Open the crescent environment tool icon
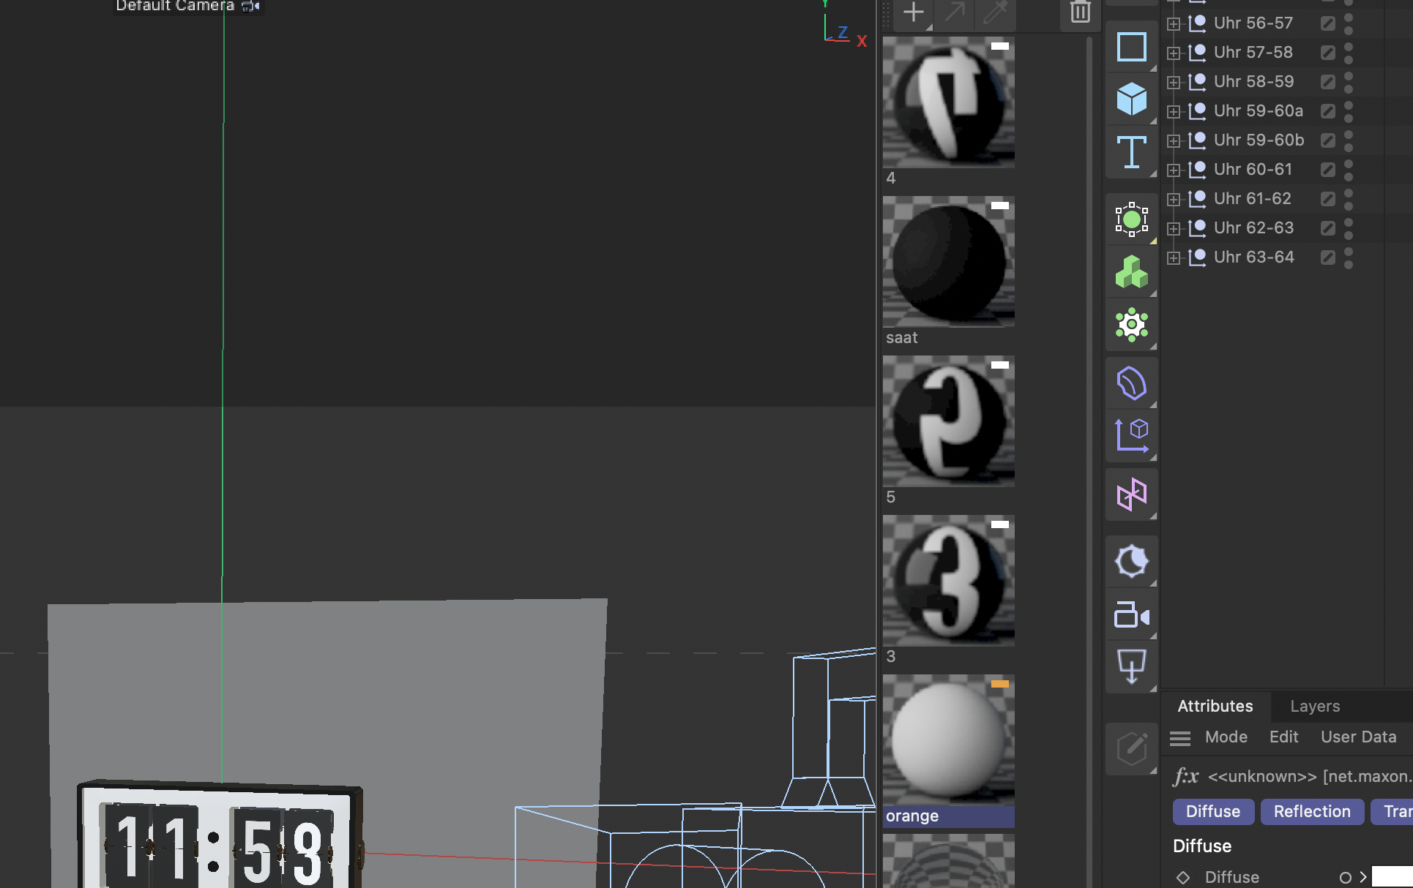Screen dimensions: 1413x888 1132,562
